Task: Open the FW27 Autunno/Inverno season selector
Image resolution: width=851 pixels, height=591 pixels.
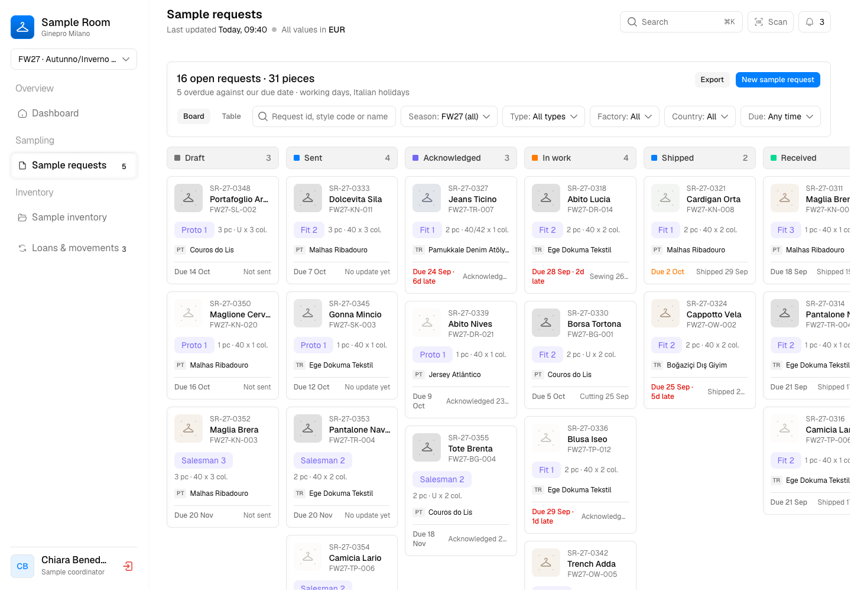Action: click(74, 59)
